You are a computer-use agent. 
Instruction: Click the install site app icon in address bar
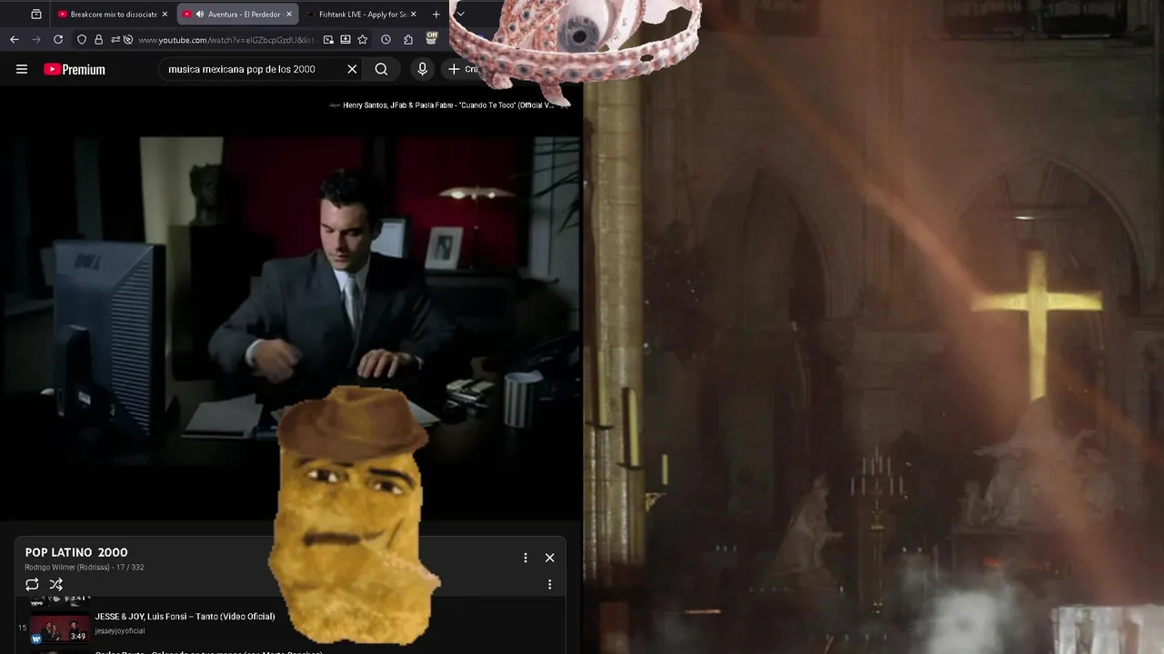(346, 40)
